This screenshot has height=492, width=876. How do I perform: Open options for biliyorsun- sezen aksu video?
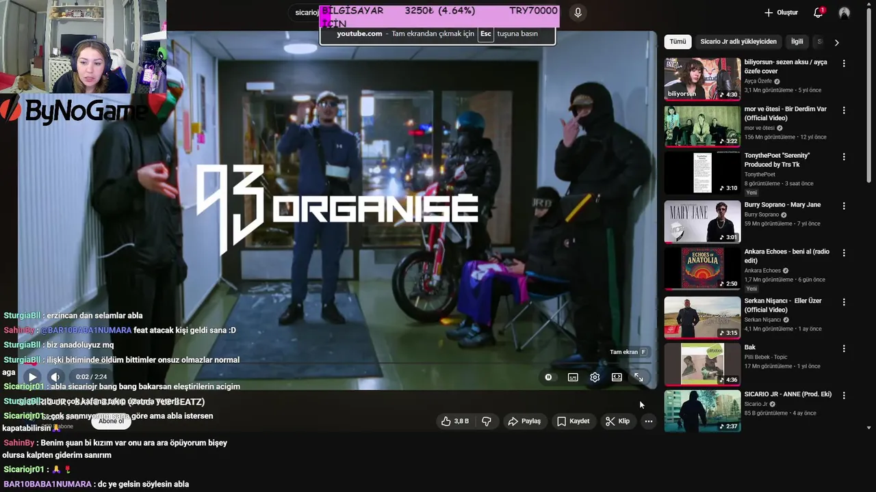tap(844, 63)
